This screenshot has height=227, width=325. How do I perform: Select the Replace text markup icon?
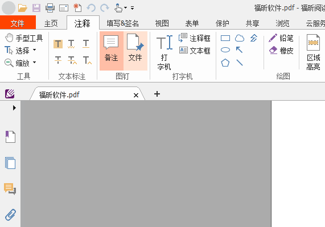72,60
